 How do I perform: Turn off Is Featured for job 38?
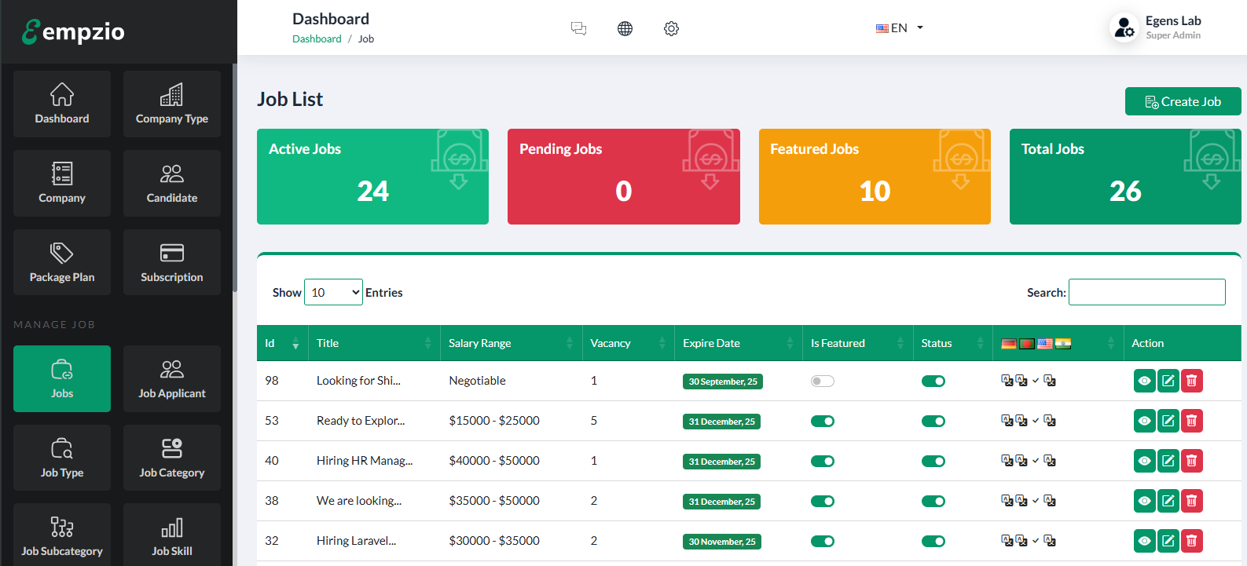[x=822, y=502]
